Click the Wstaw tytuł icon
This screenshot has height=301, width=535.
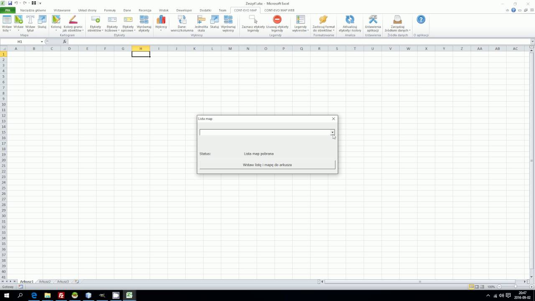coord(30,23)
